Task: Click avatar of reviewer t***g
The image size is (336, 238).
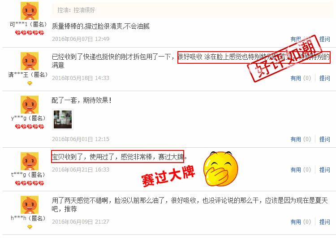Action: click(30, 161)
